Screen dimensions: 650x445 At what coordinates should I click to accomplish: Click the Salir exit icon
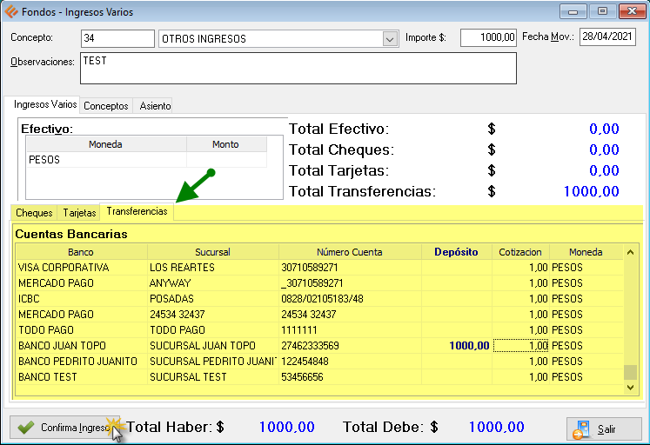582,428
